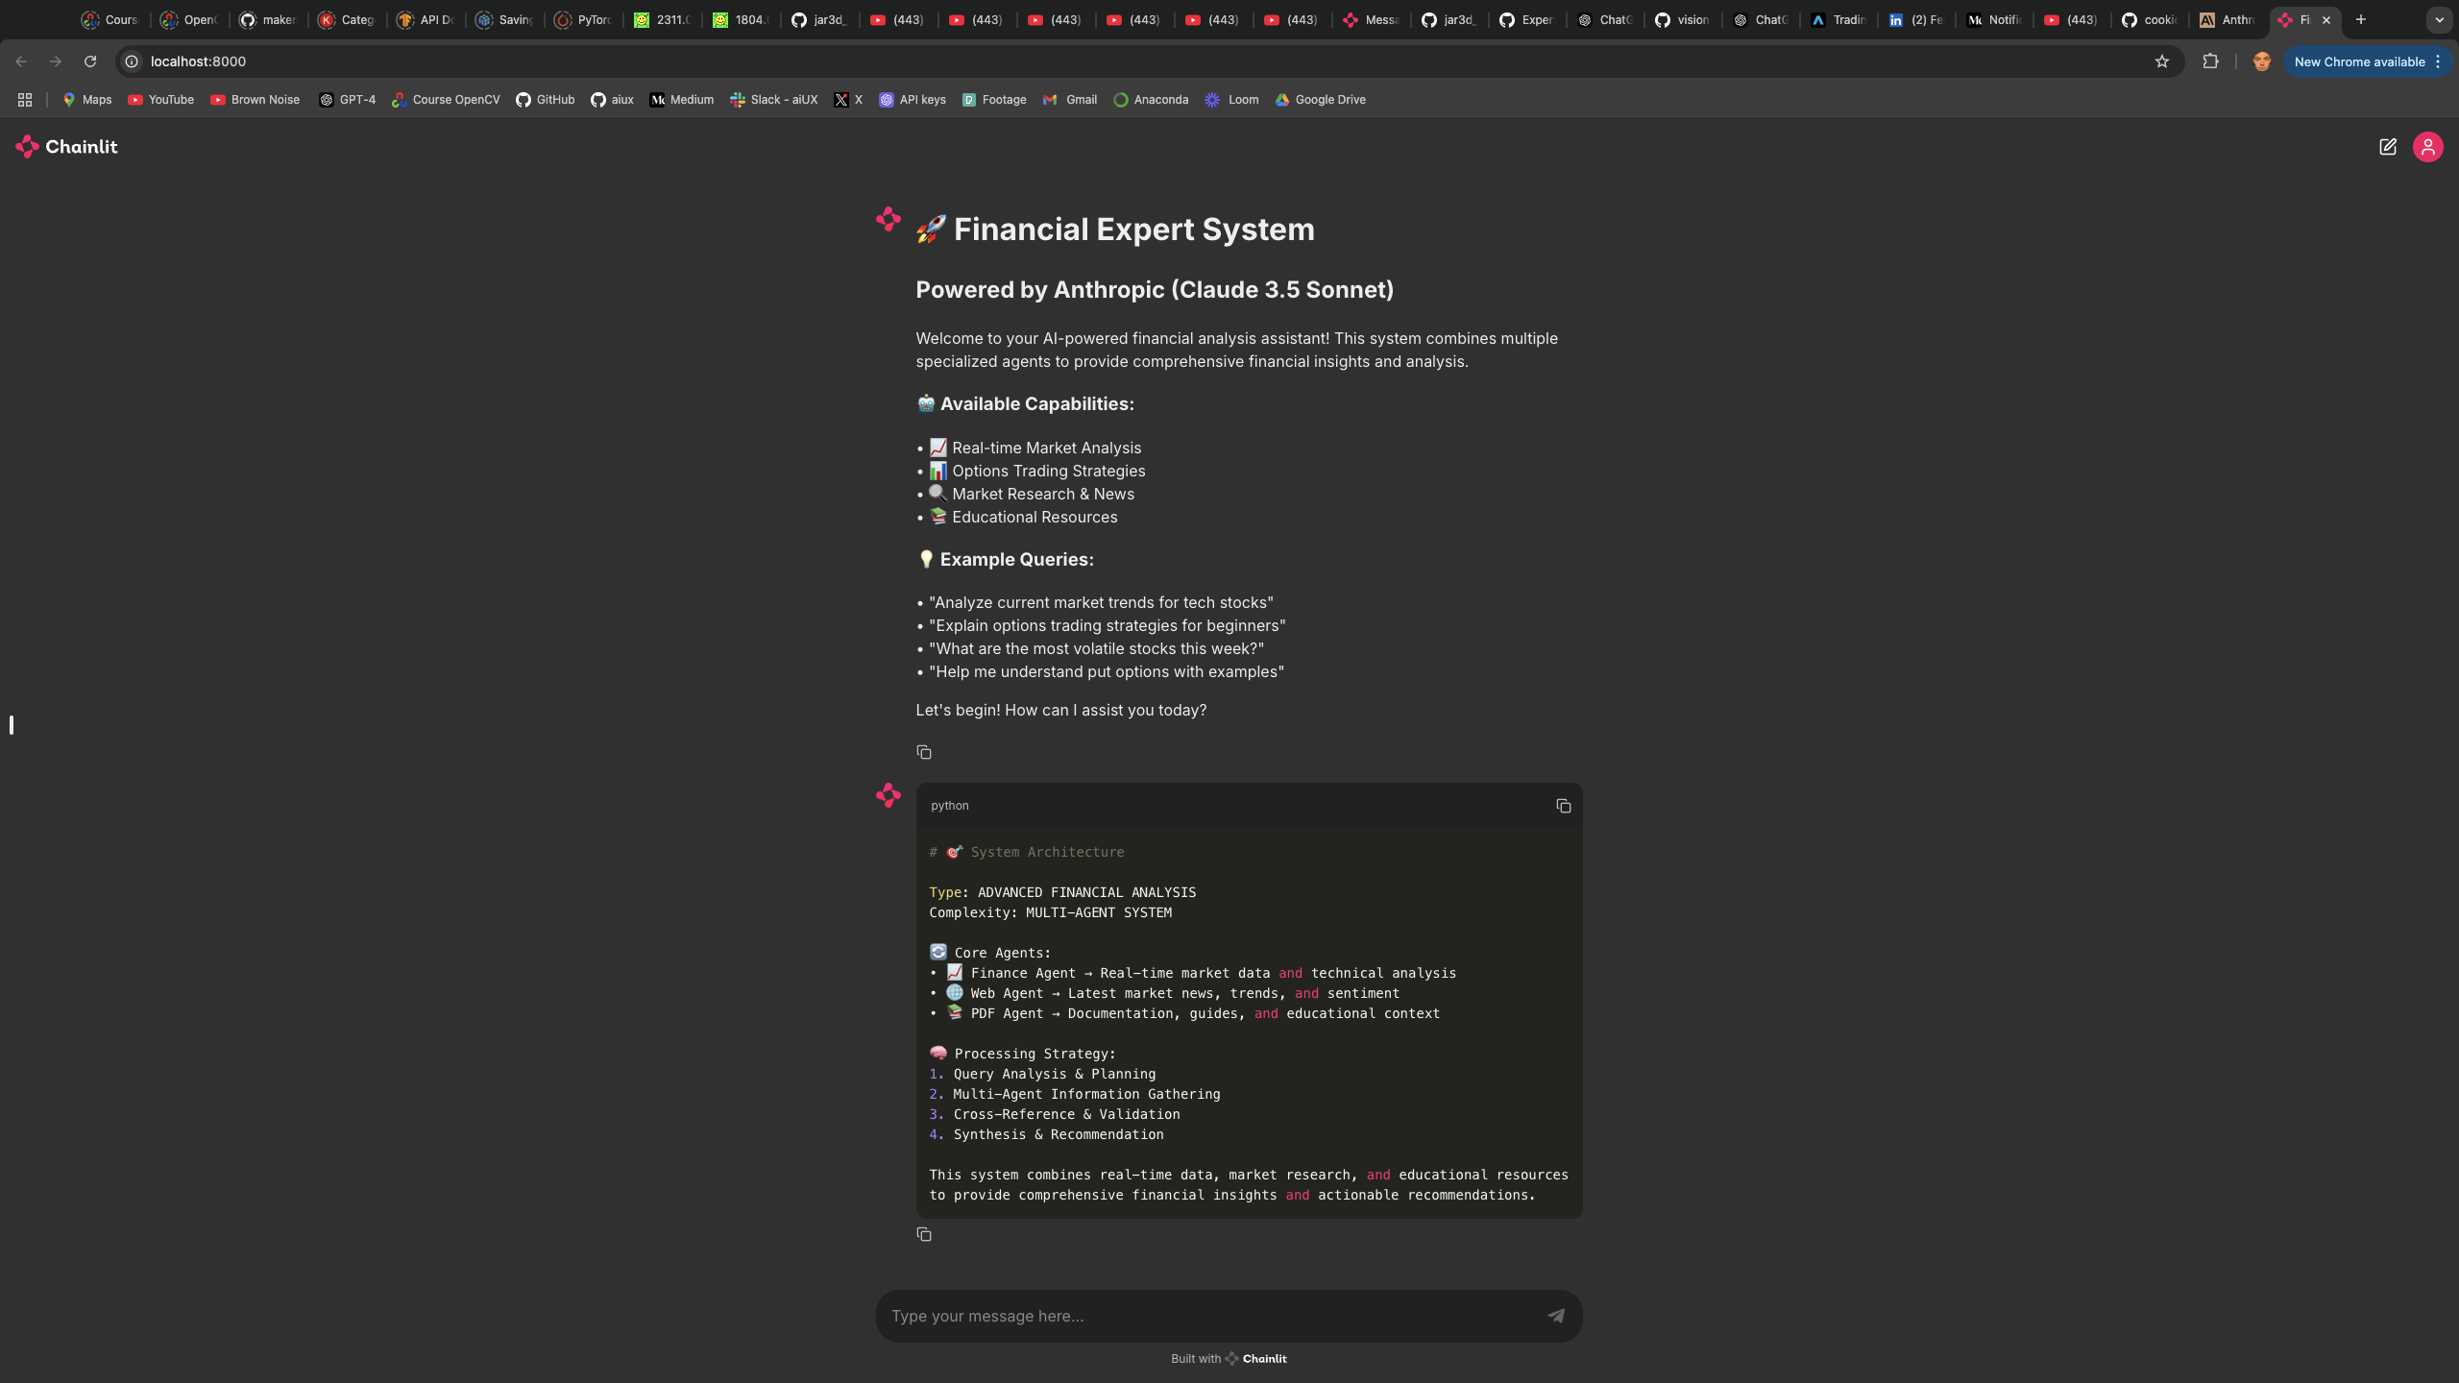Select the API keys bookmark tab
Viewport: 2459px width, 1383px height.
coord(912,98)
